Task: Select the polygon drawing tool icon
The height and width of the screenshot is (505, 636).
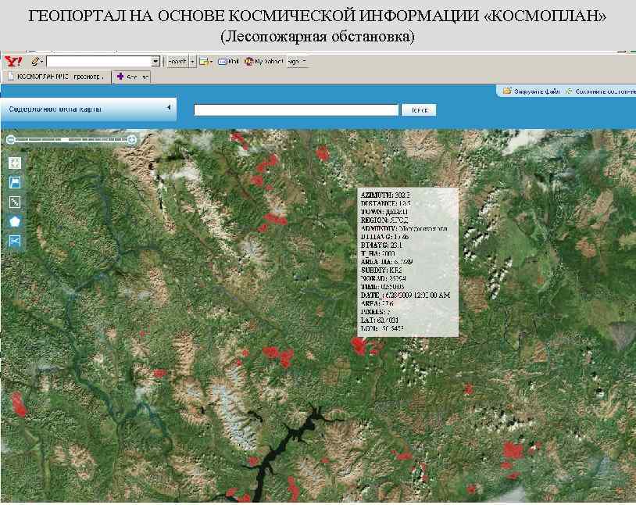Action: click(15, 221)
